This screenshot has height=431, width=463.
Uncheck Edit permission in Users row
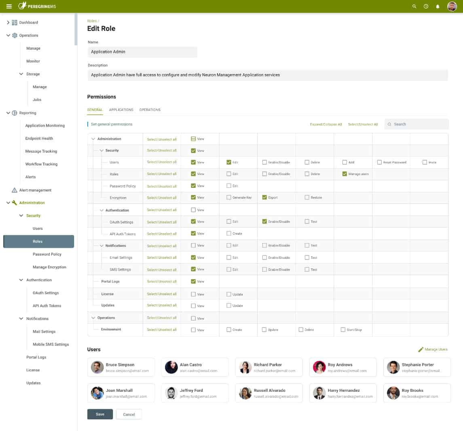tap(228, 162)
